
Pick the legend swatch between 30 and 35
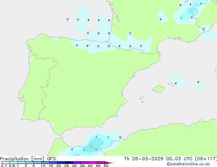click(77, 163)
